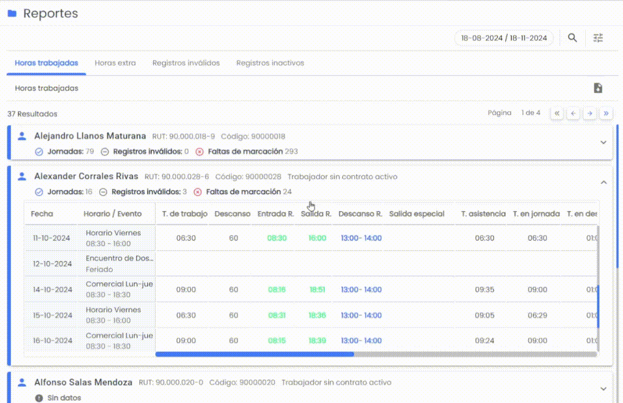Image resolution: width=623 pixels, height=403 pixels.
Task: Go to next page arrow
Action: click(590, 114)
